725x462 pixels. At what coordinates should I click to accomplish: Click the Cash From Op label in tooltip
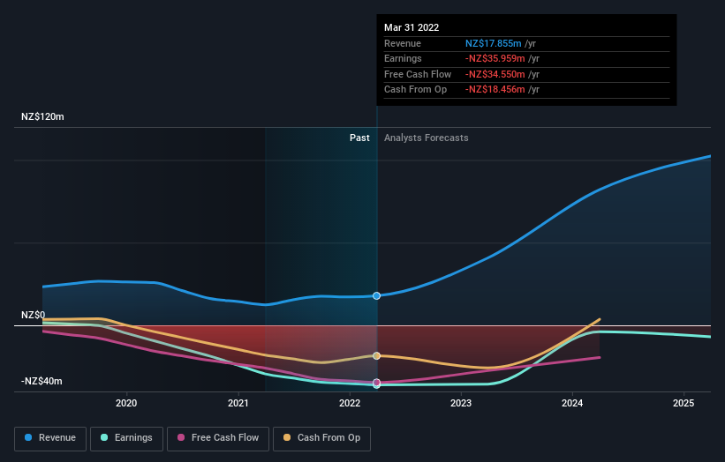[416, 90]
